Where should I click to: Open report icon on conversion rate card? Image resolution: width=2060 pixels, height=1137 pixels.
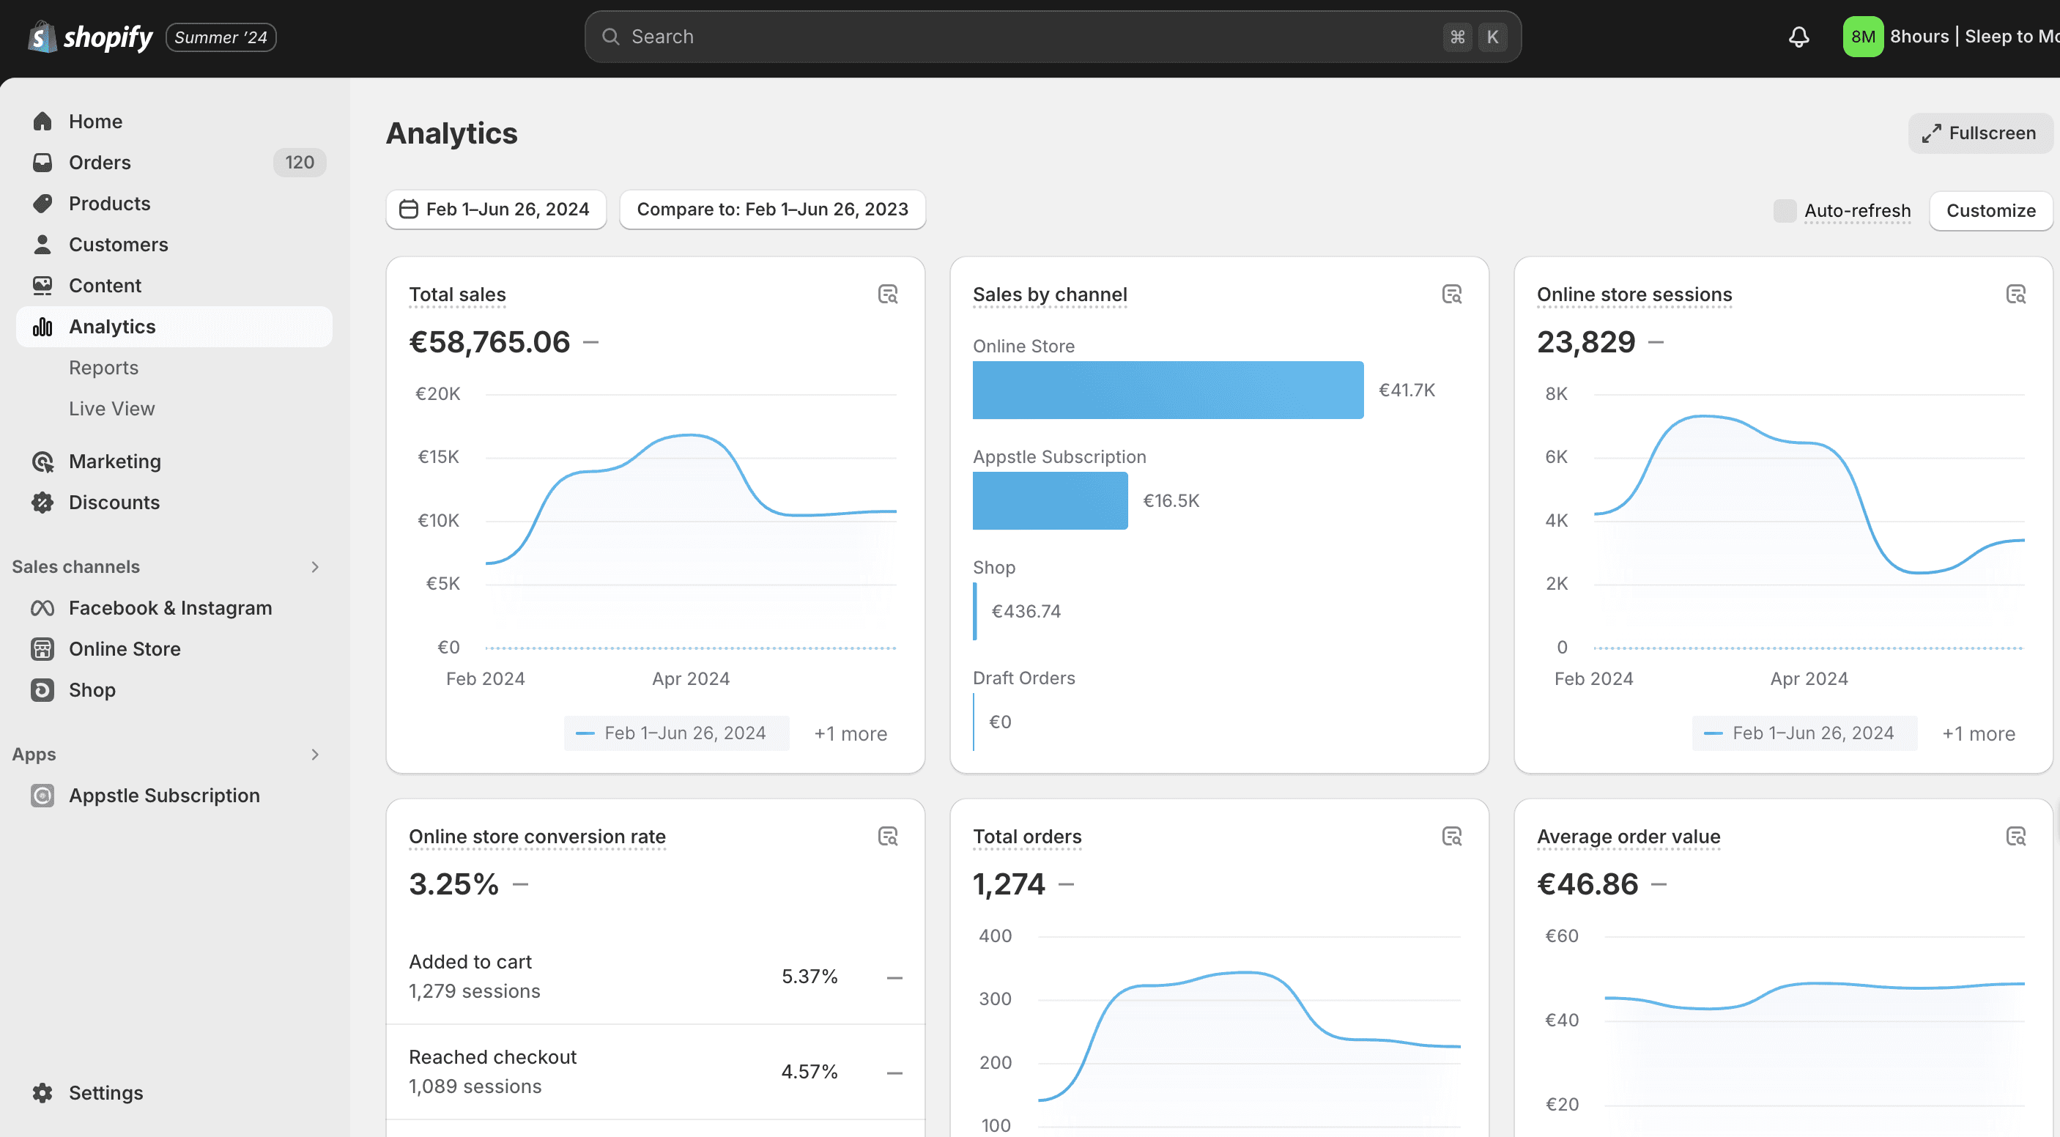coord(888,837)
